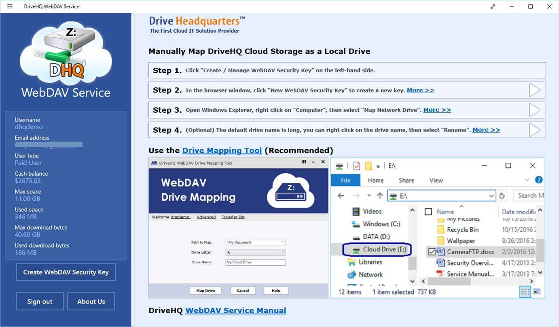Click the Sign out button
This screenshot has width=559, height=327.
coord(40,302)
